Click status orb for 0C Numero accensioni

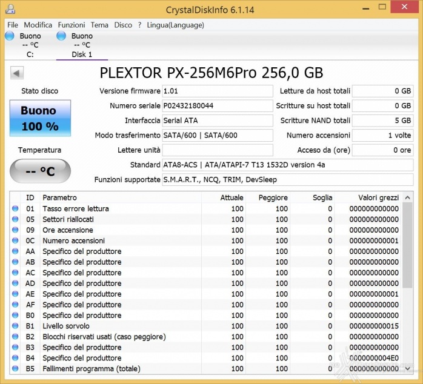pos(15,240)
